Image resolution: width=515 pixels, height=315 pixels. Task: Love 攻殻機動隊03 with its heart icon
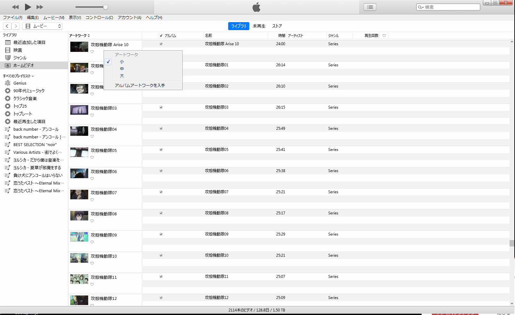[92, 115]
